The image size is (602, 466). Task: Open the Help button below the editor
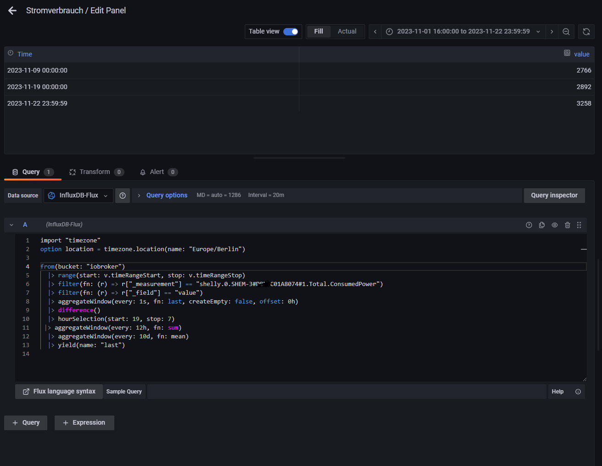[x=557, y=392]
